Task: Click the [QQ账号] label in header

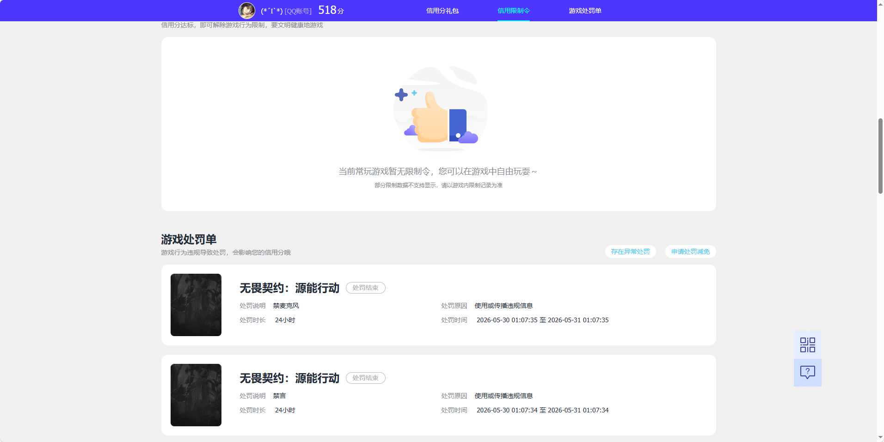Action: (298, 11)
